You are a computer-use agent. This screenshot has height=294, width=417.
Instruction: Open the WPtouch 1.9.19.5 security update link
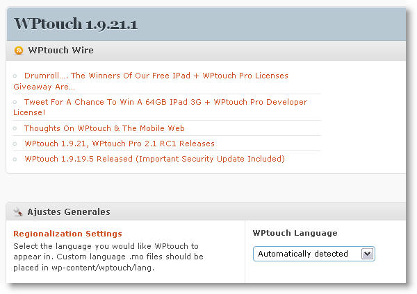coord(154,159)
